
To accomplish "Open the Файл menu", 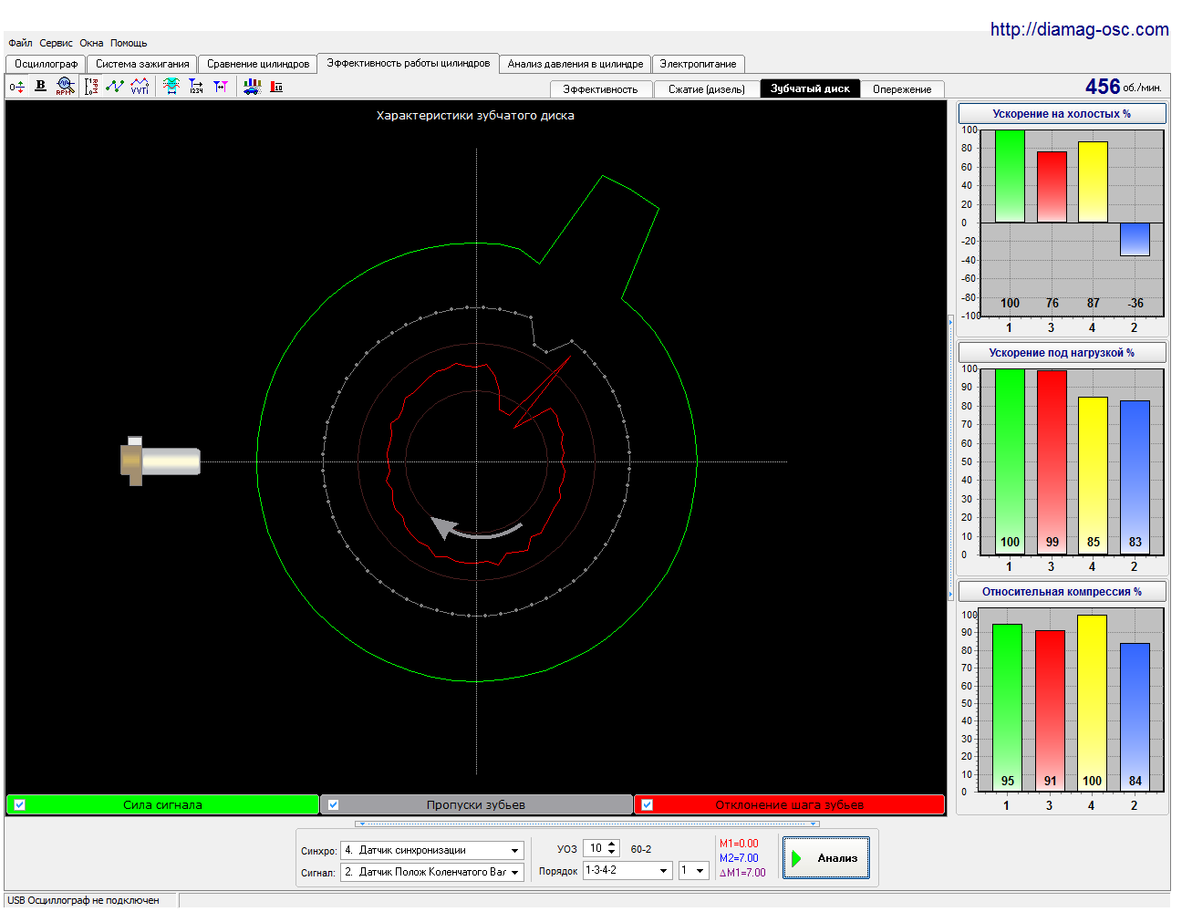I will tap(20, 43).
